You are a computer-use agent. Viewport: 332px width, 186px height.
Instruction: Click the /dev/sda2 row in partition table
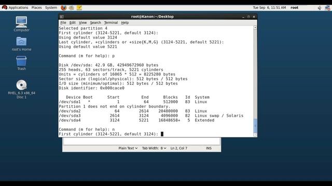[x=133, y=111]
